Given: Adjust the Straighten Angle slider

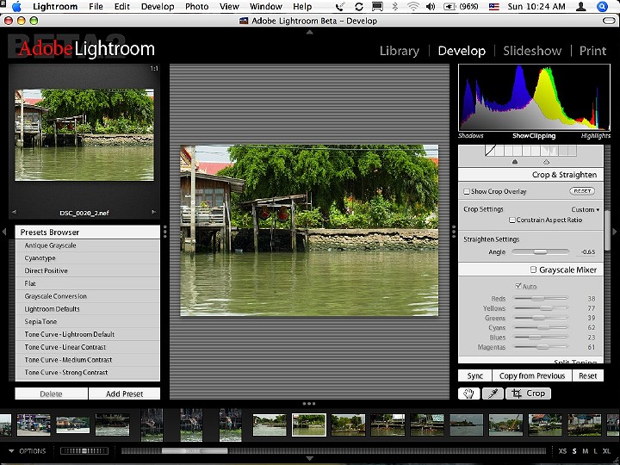Looking at the screenshot, I should [x=540, y=251].
